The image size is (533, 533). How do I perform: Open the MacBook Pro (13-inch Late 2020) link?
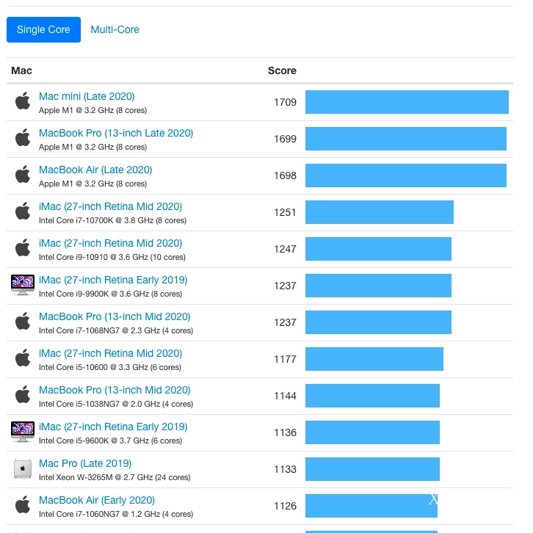coord(116,133)
